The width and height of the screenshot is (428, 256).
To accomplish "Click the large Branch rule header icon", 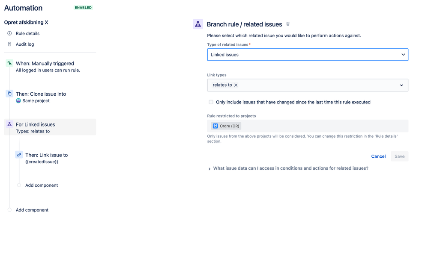I will point(198,24).
